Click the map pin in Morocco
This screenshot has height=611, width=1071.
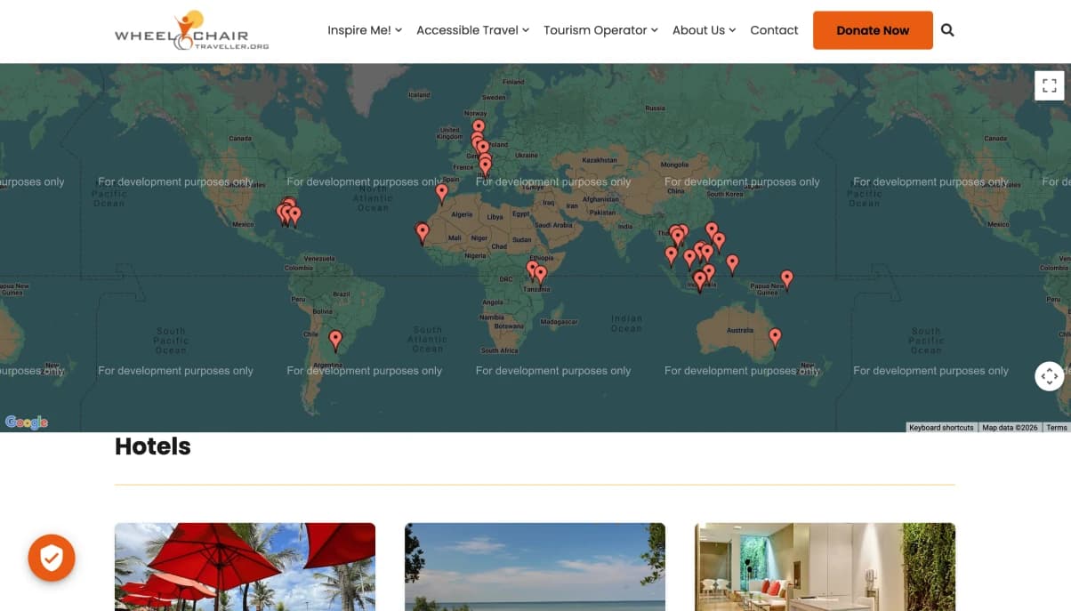tap(442, 192)
